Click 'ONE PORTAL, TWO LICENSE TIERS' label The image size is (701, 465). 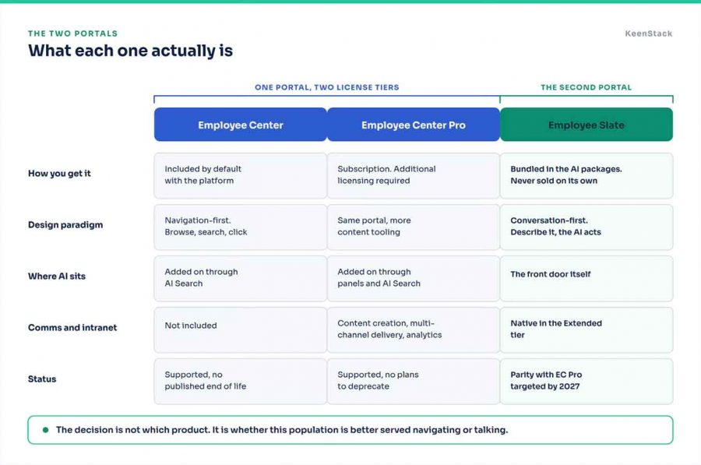click(x=327, y=87)
